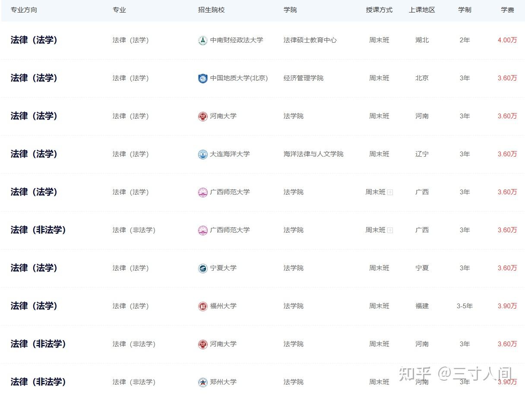Select the 经济管理学院 college cell
The width and height of the screenshot is (525, 395).
click(x=304, y=78)
